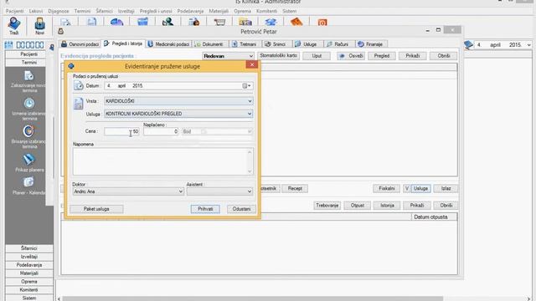Click the Osveži button
536x301 pixels.
[x=351, y=56]
